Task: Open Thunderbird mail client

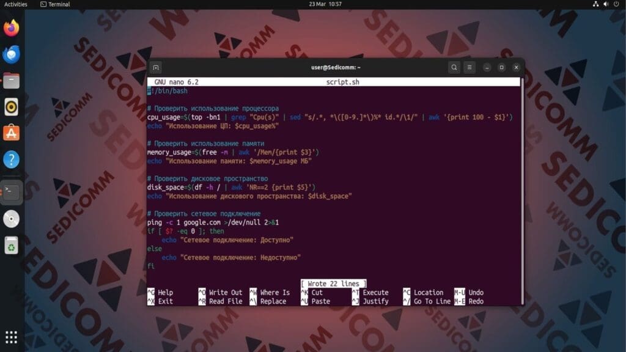Action: click(11, 53)
